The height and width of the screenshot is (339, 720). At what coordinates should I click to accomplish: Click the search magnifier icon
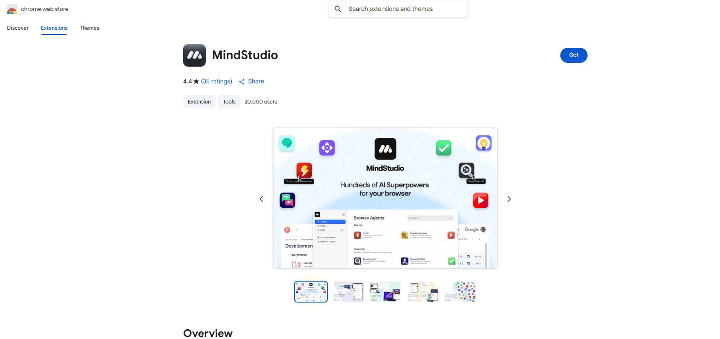point(338,9)
